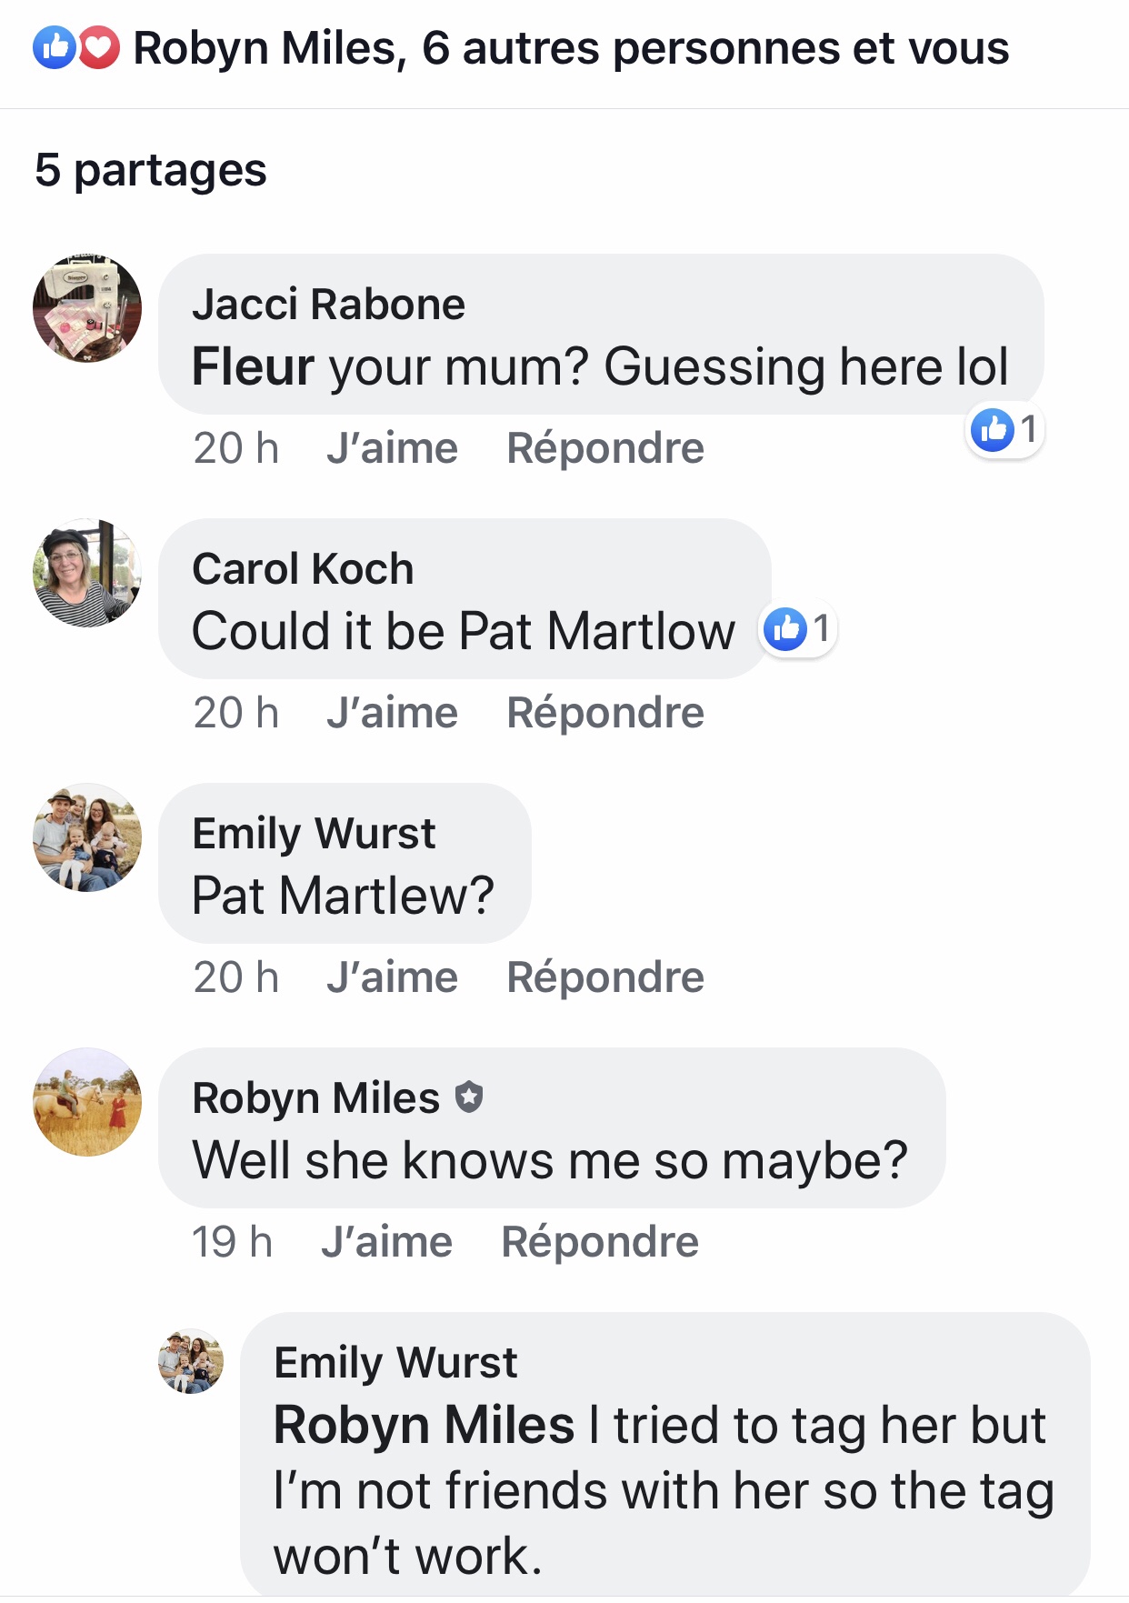Like Jacci Rabone's comment with J'aime

[x=392, y=448]
